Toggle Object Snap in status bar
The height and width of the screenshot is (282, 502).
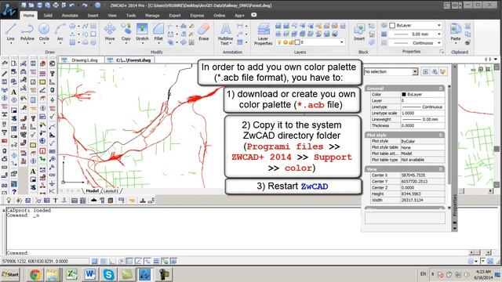click(x=129, y=261)
